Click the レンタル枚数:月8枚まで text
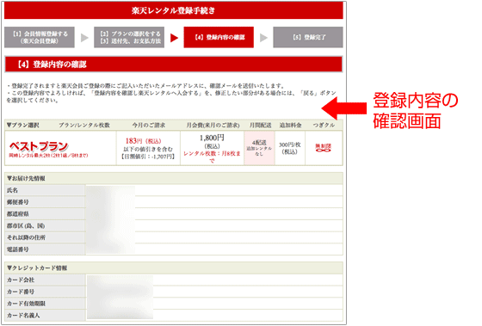482x326 pixels. point(212,157)
